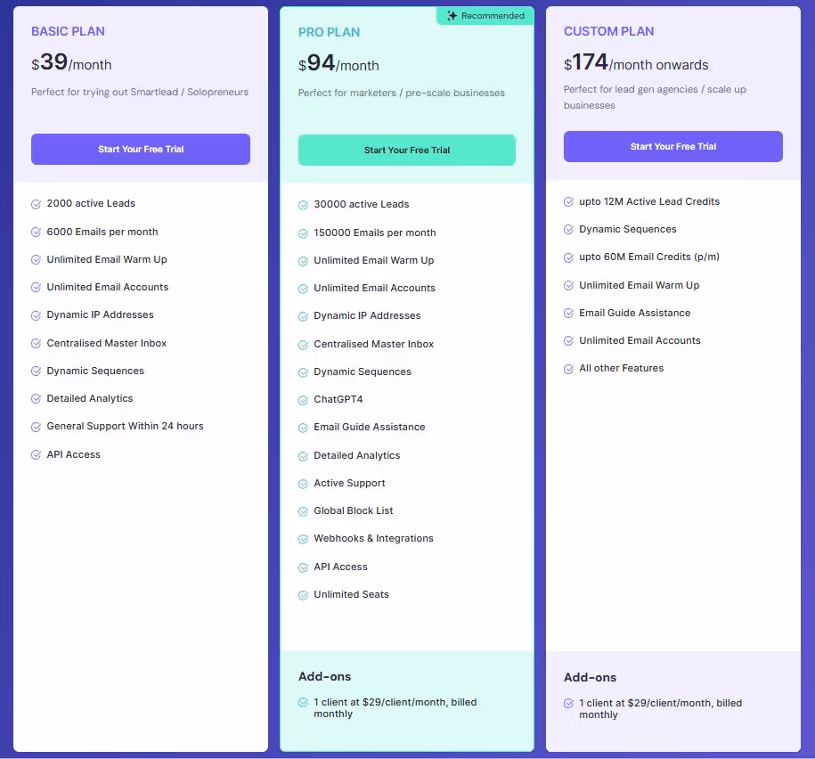Image resolution: width=815 pixels, height=759 pixels.
Task: Select the BASIC PLAN heading
Action: coord(68,31)
